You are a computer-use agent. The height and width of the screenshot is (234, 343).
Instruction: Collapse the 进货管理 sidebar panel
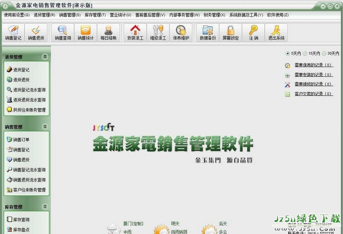coord(45,57)
